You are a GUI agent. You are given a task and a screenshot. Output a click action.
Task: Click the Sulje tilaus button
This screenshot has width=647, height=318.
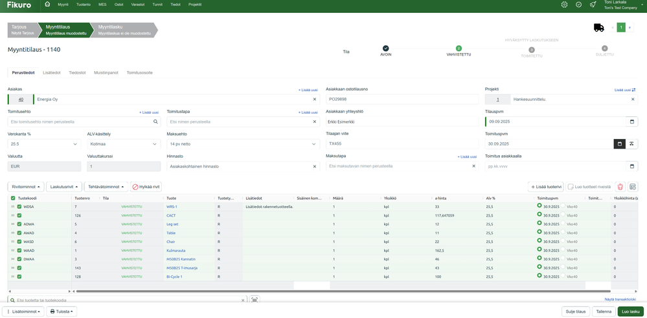[576, 312]
